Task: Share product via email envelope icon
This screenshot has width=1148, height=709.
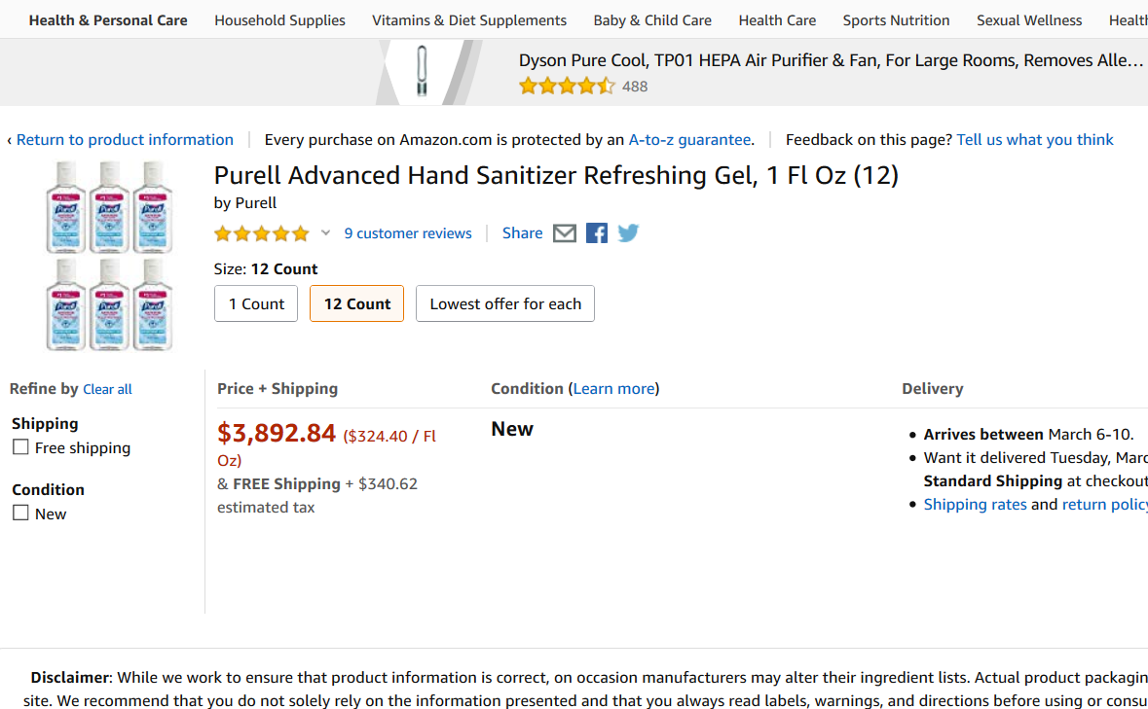Action: (565, 233)
